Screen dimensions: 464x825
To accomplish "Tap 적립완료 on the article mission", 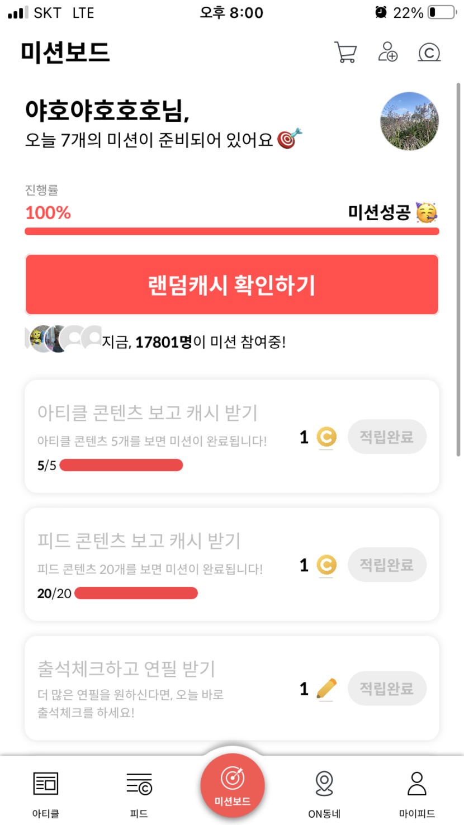I will [387, 437].
